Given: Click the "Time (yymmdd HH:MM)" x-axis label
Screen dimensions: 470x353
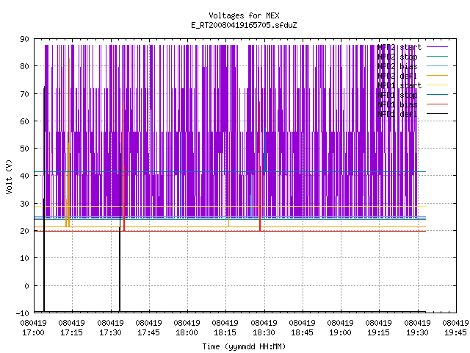Looking at the screenshot, I should (244, 346).
